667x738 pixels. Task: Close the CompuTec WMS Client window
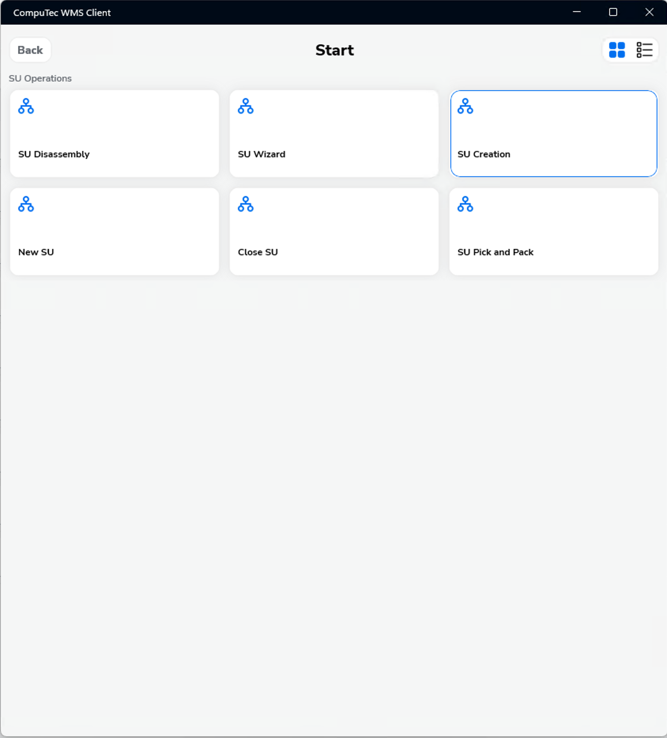click(649, 12)
